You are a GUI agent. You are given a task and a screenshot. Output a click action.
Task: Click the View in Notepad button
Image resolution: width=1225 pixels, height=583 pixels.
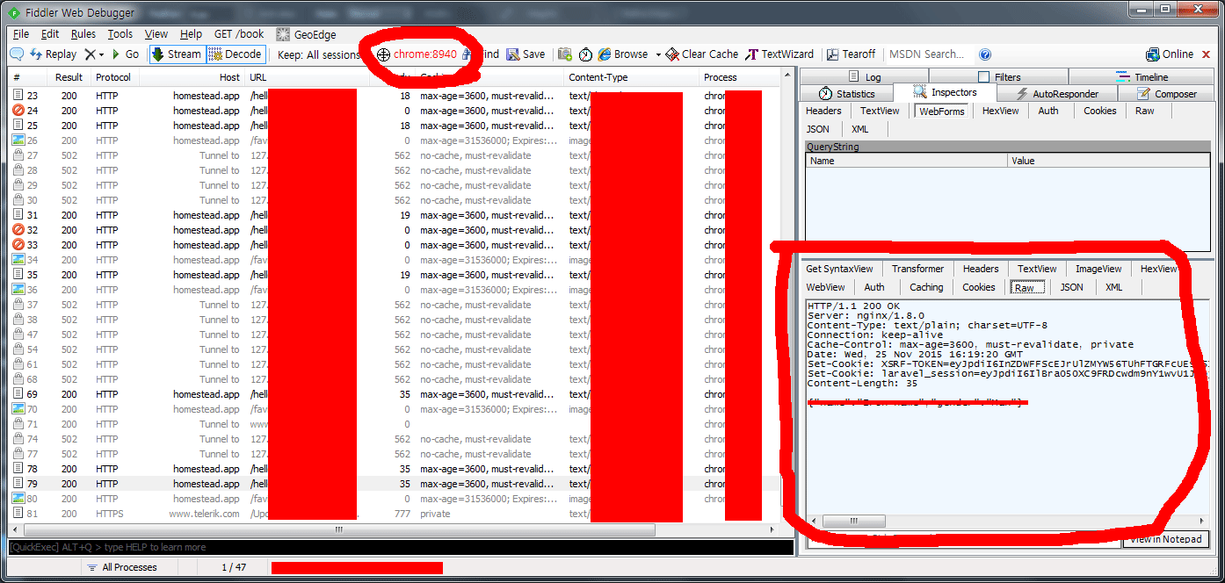coord(1165,539)
